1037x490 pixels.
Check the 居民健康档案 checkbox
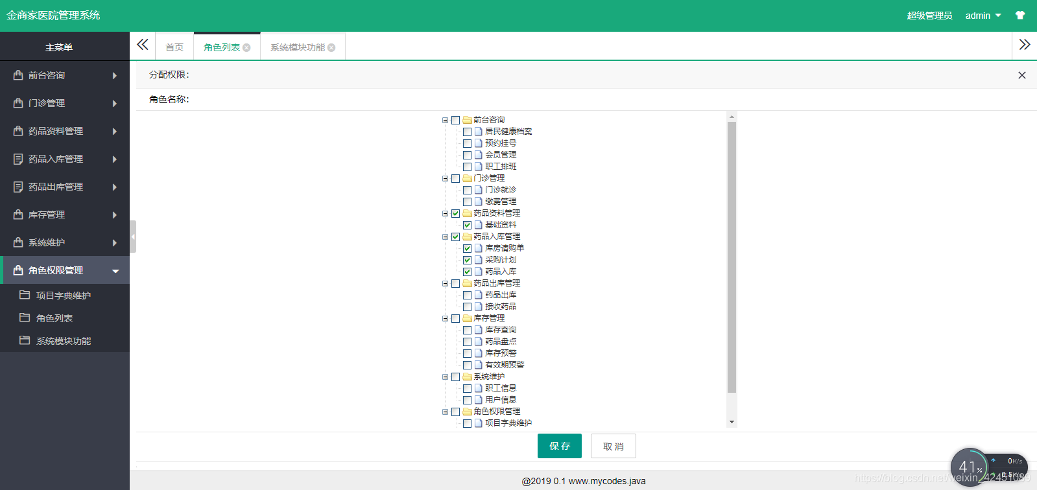coord(468,132)
